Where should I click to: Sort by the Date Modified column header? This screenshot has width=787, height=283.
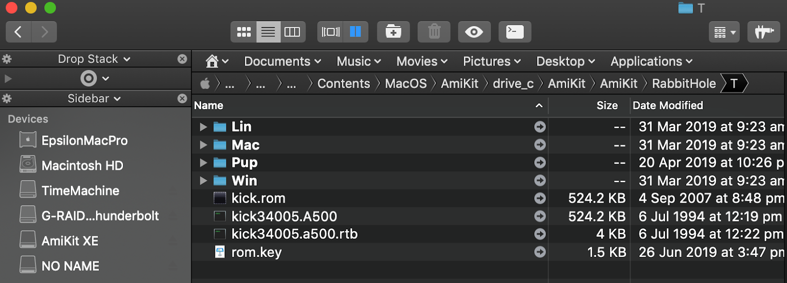[667, 105]
